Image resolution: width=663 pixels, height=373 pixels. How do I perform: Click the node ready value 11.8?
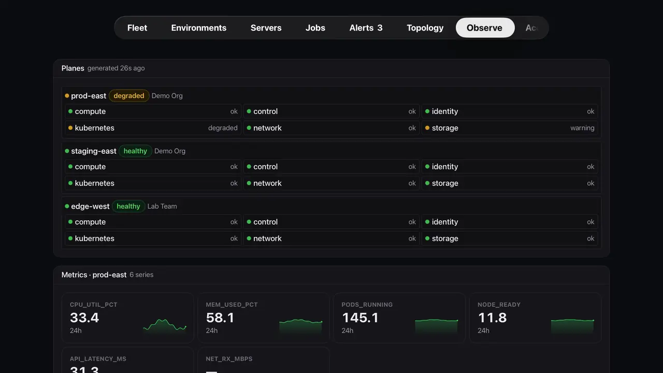(492, 318)
